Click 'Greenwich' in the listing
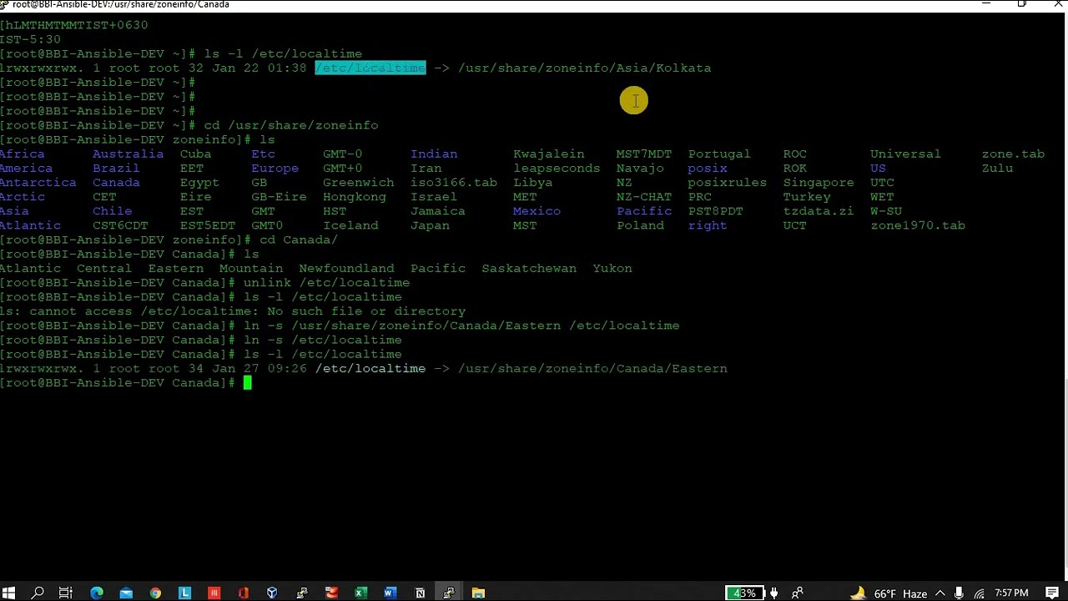Image resolution: width=1068 pixels, height=601 pixels. click(x=358, y=182)
